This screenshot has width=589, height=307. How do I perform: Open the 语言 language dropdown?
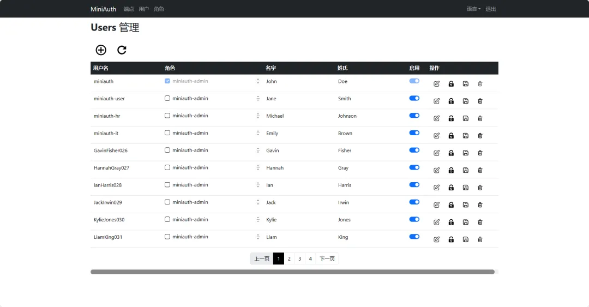point(473,9)
